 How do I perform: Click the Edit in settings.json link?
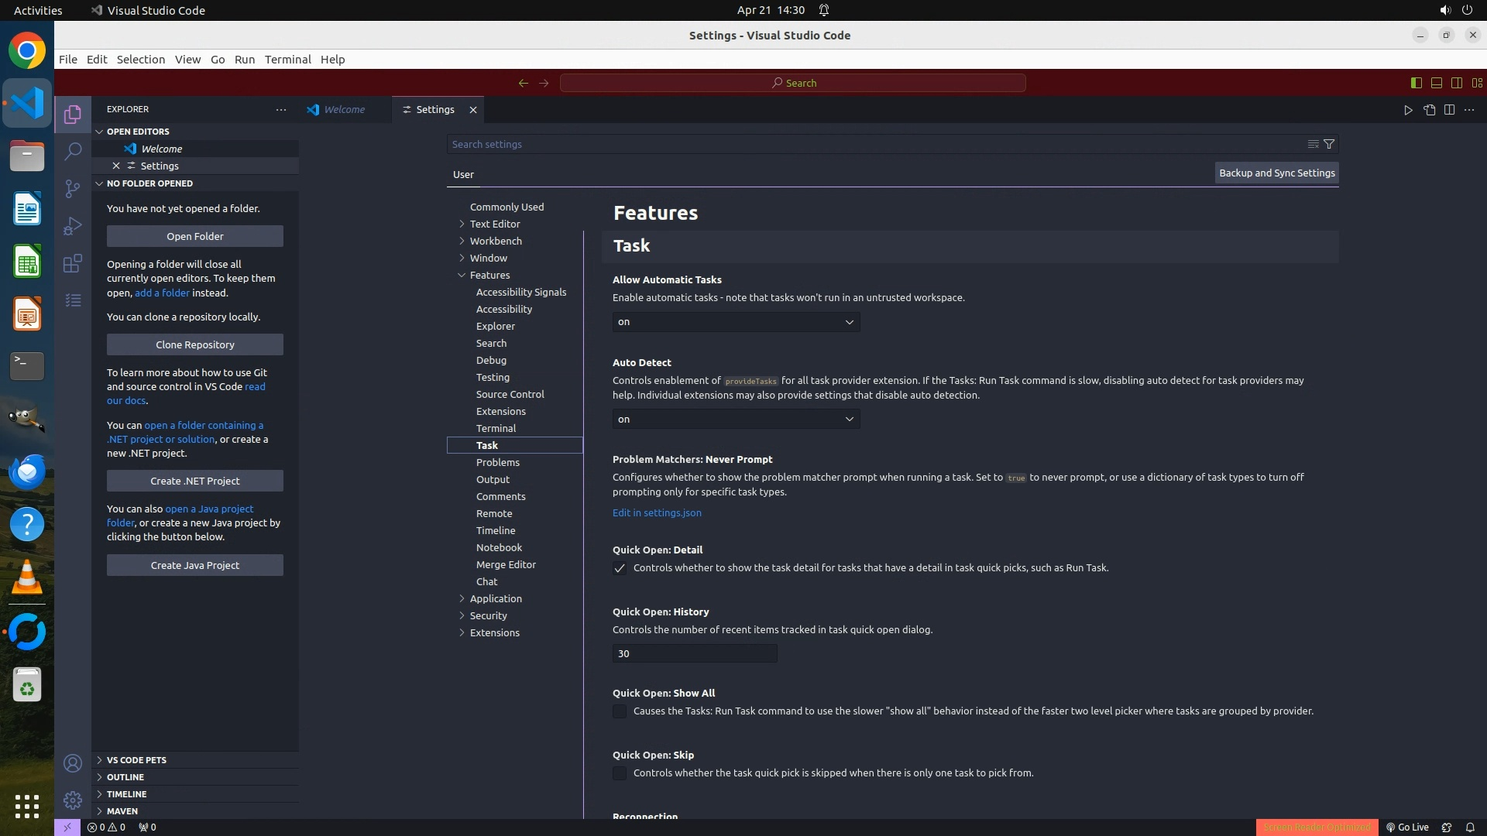coord(657,513)
